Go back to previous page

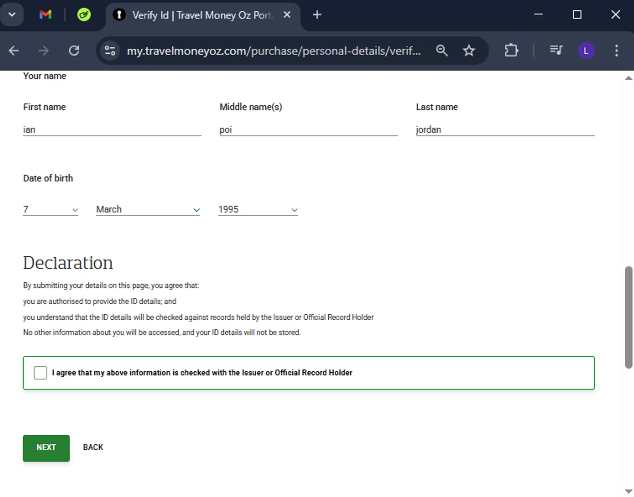tap(14, 51)
